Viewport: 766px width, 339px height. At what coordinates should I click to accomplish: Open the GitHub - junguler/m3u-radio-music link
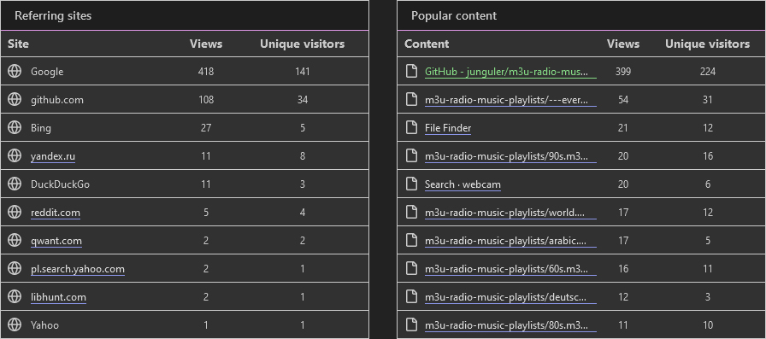pyautogui.click(x=510, y=72)
